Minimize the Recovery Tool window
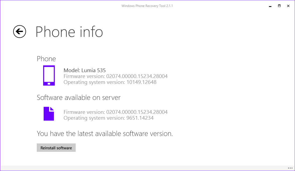Screen dimensions: 295x171 click(x=270, y=6)
